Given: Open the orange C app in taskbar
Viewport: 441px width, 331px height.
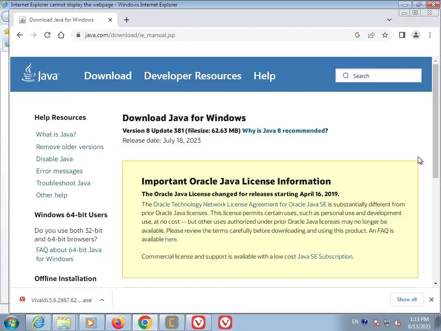Looking at the screenshot, I should click(x=171, y=322).
